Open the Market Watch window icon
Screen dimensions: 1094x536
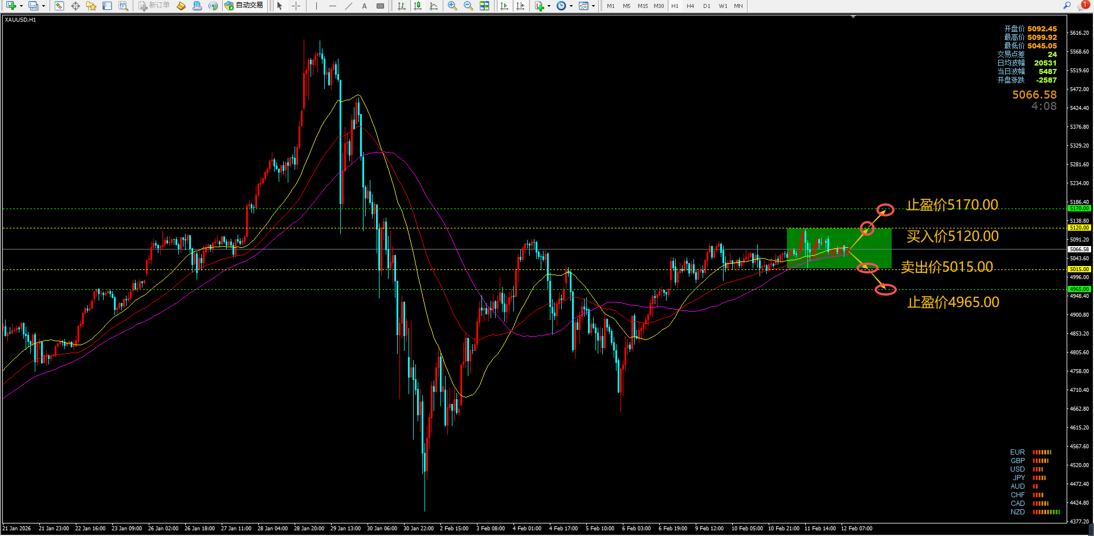59,6
